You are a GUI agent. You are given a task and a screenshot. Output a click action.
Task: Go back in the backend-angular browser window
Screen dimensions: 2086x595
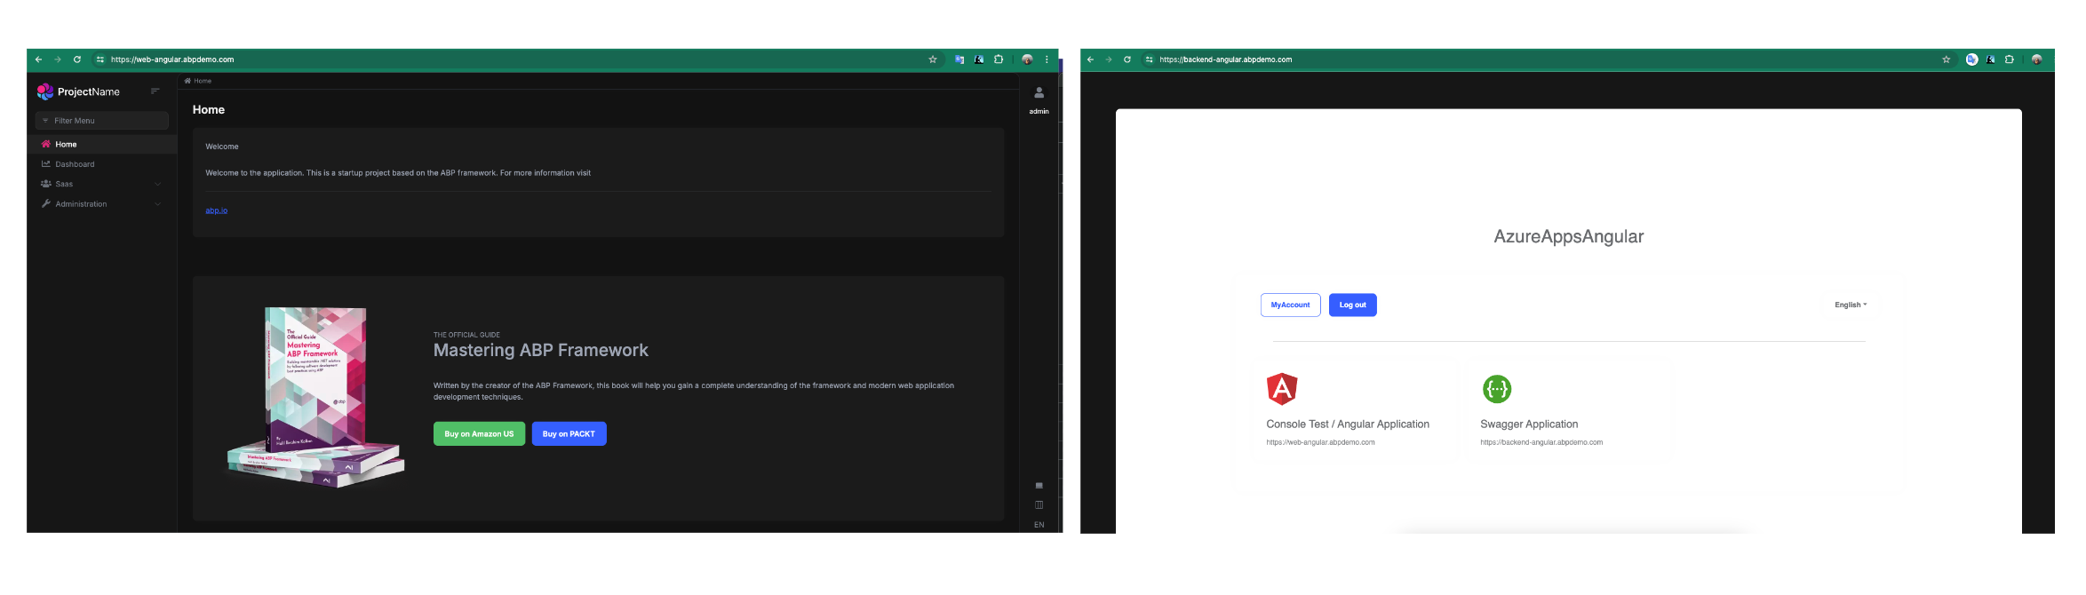[x=1090, y=59]
